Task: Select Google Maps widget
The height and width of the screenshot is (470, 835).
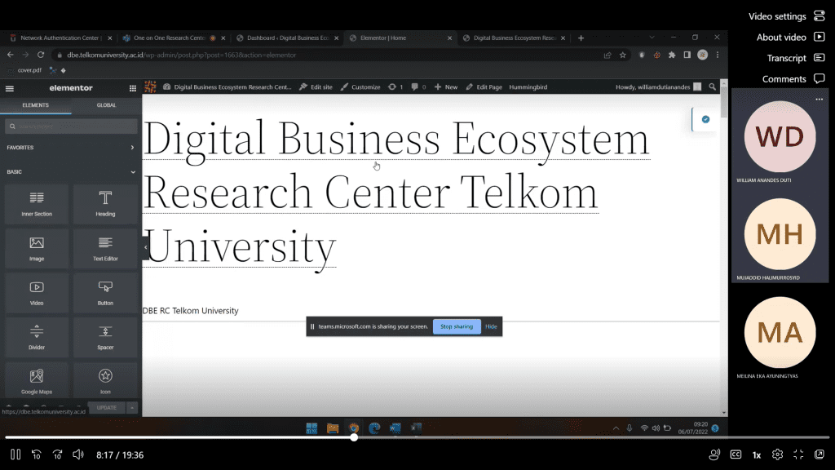Action: pos(37,382)
